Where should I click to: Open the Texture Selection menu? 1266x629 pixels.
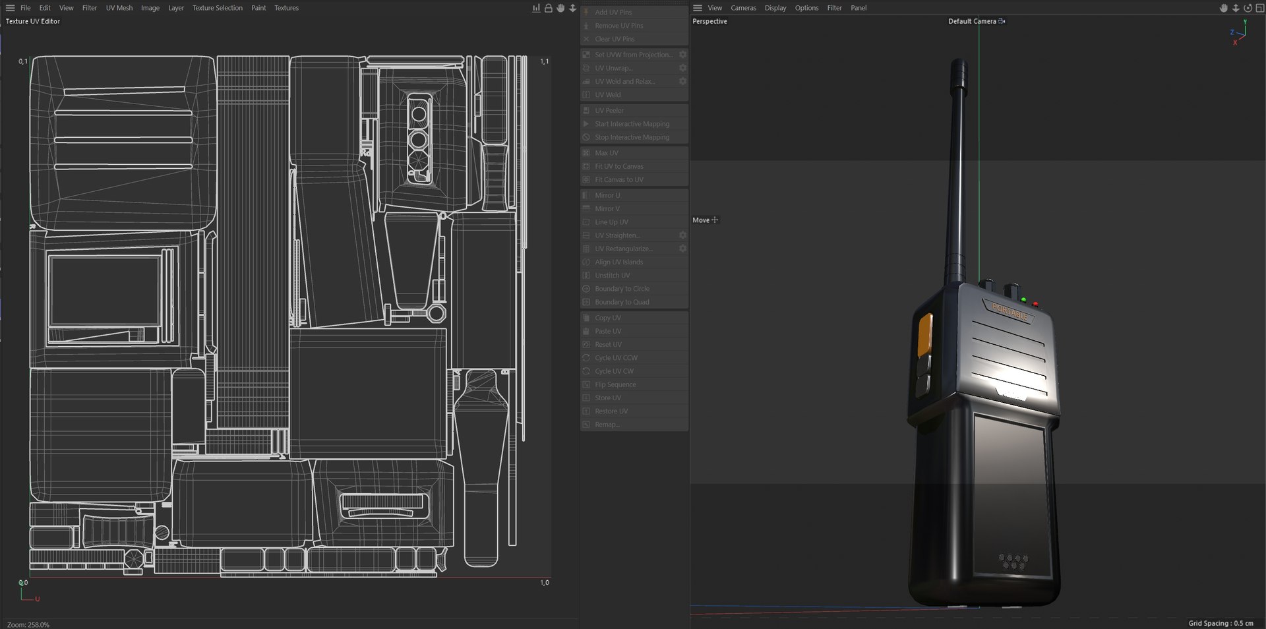click(218, 8)
